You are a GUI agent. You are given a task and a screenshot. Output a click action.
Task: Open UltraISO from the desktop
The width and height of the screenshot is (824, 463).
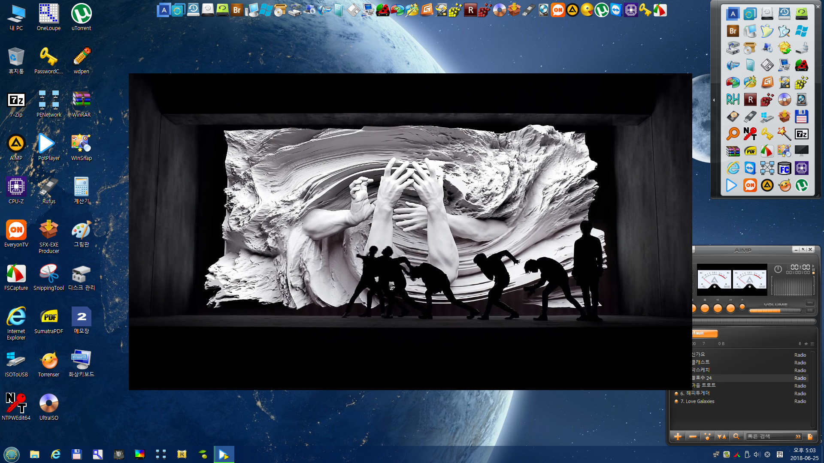(x=48, y=407)
